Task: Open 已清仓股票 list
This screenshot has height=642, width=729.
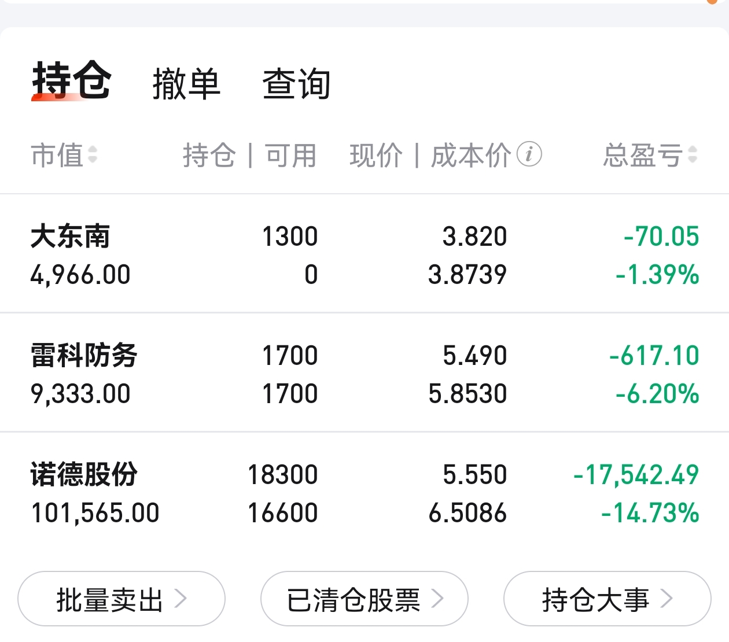Action: tap(365, 599)
